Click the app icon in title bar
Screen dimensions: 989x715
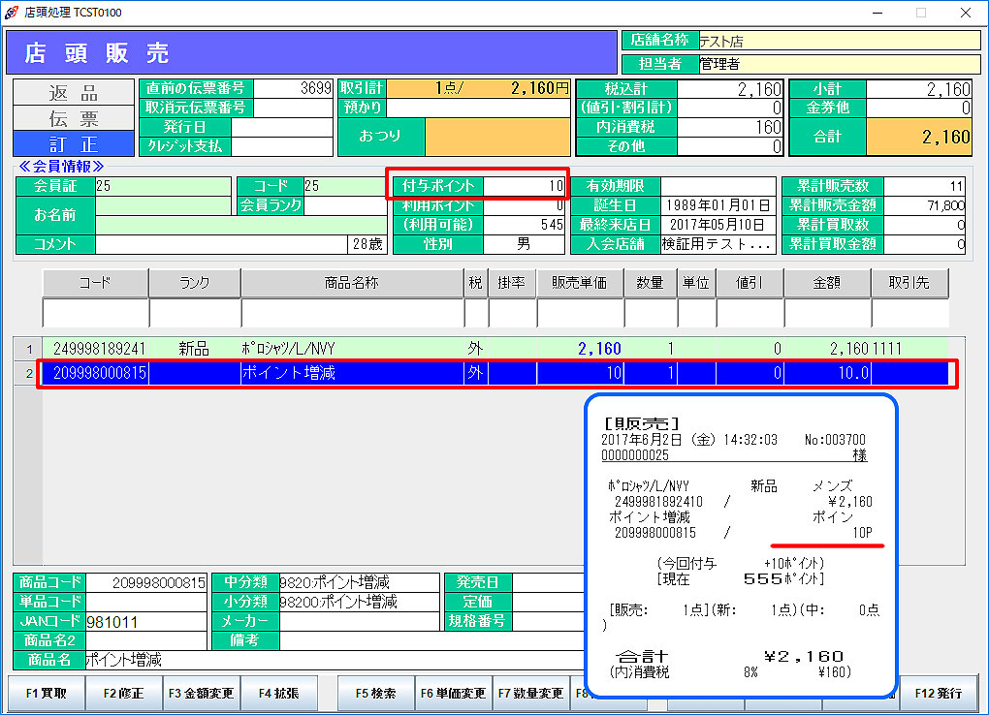13,13
